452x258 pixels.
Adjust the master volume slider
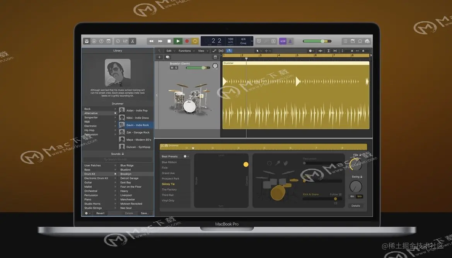317,41
